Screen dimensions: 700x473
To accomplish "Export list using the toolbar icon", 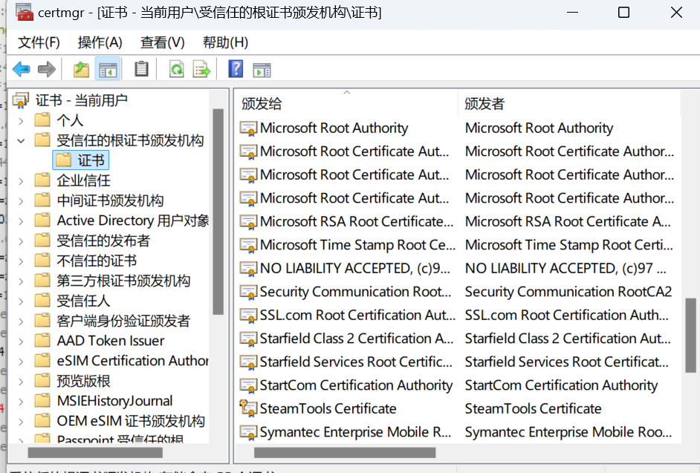I will point(202,69).
